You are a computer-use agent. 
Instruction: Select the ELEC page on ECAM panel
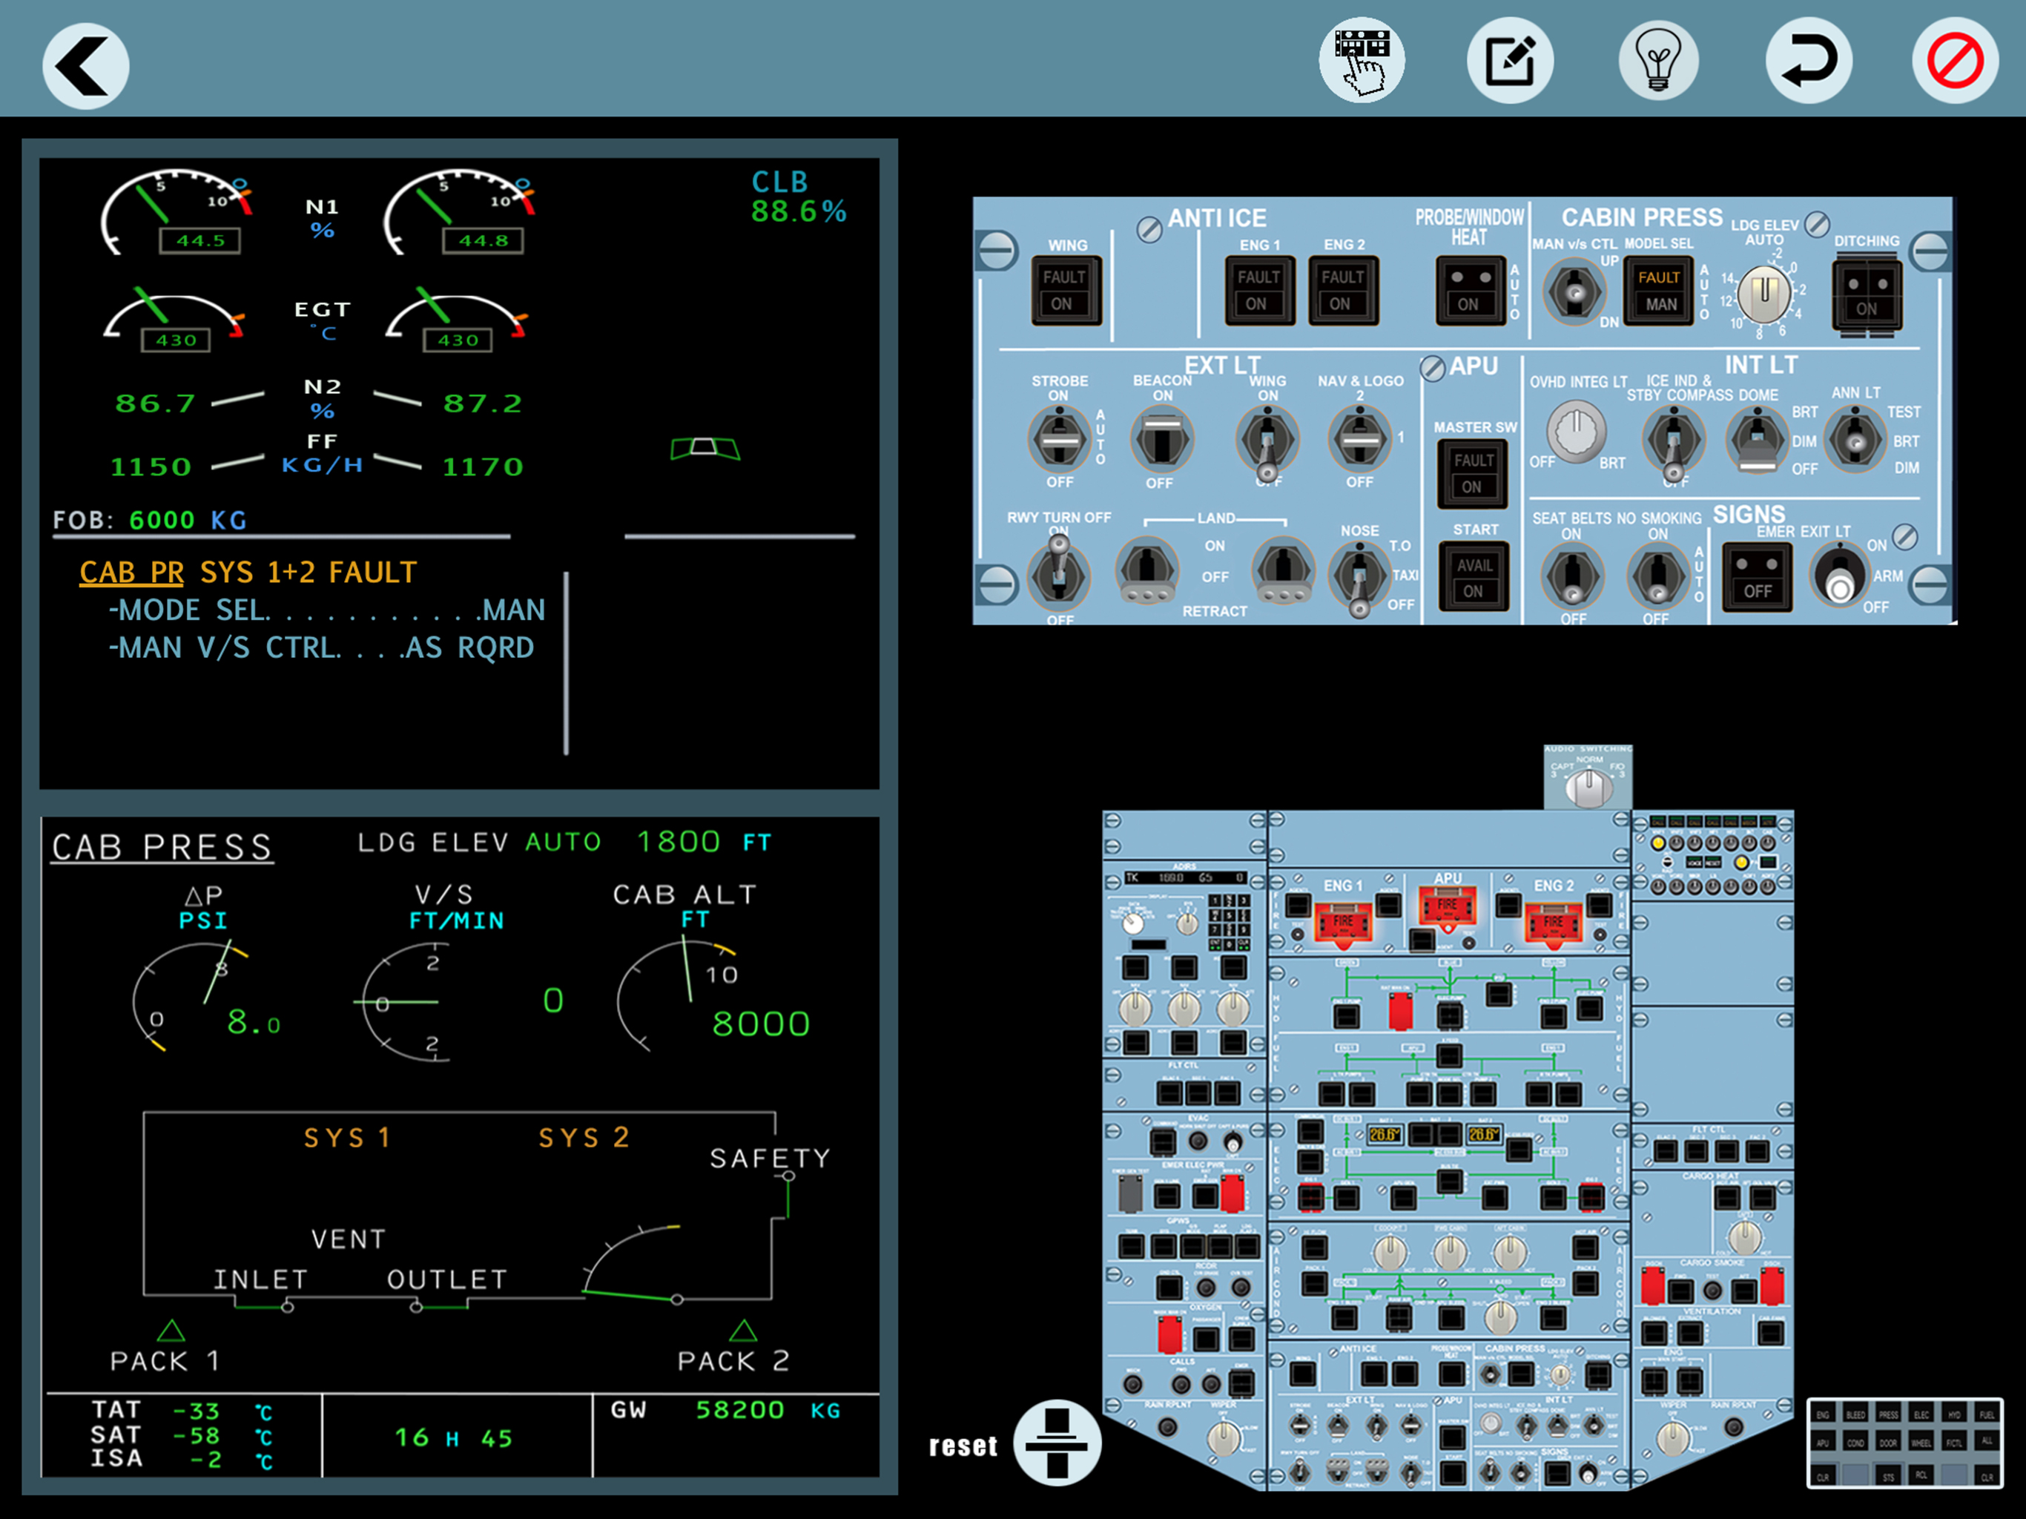click(x=1921, y=1414)
